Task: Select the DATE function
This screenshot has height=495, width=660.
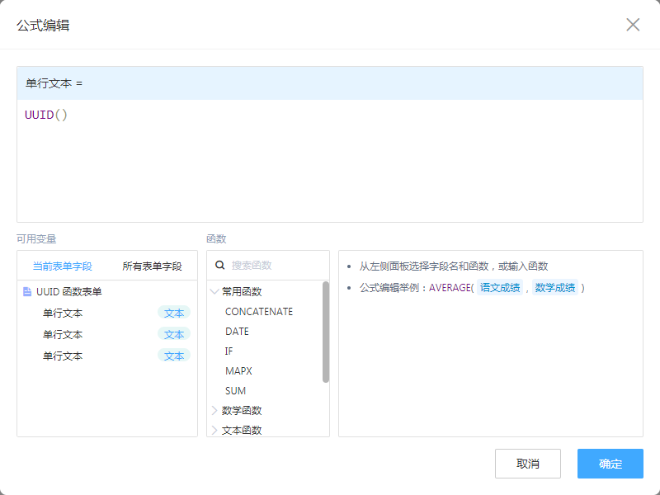Action: [x=237, y=332]
